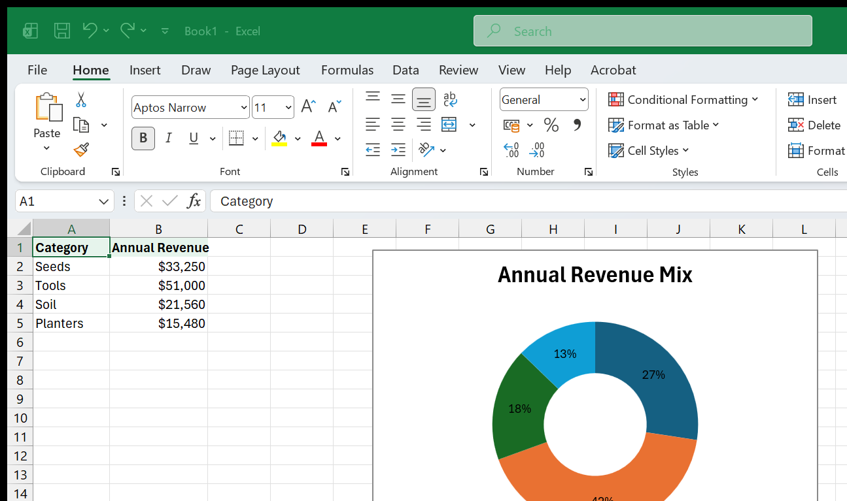Click the Annual Revenue Mix chart title
The width and height of the screenshot is (847, 501).
[595, 274]
